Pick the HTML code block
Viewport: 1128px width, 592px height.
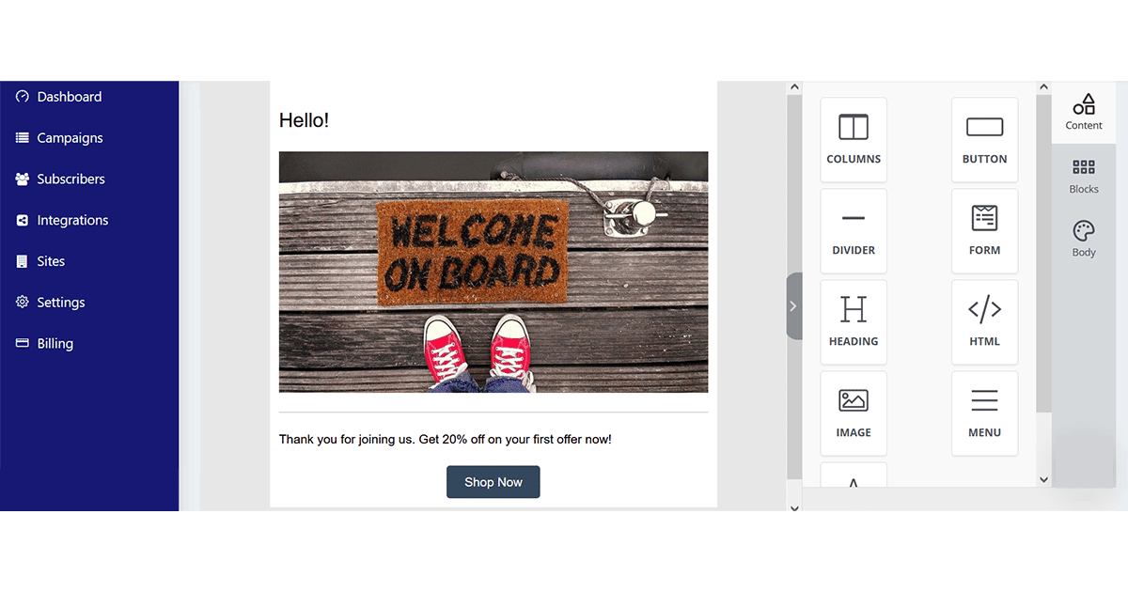coord(984,322)
